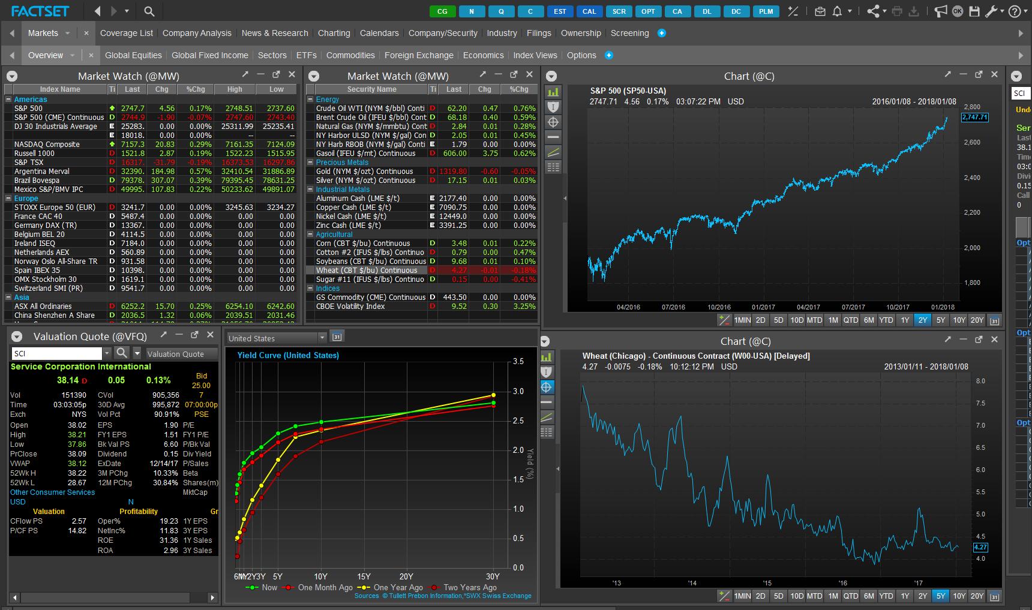The width and height of the screenshot is (1032, 610).
Task: Select the Global Fixed Income subtab
Action: point(210,55)
